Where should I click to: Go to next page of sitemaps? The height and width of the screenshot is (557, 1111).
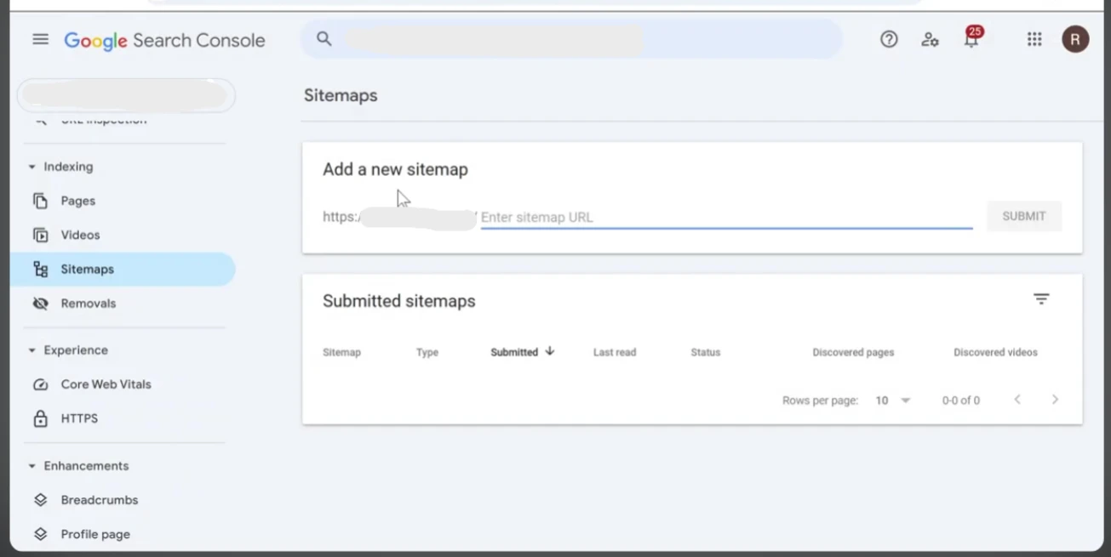pos(1055,400)
